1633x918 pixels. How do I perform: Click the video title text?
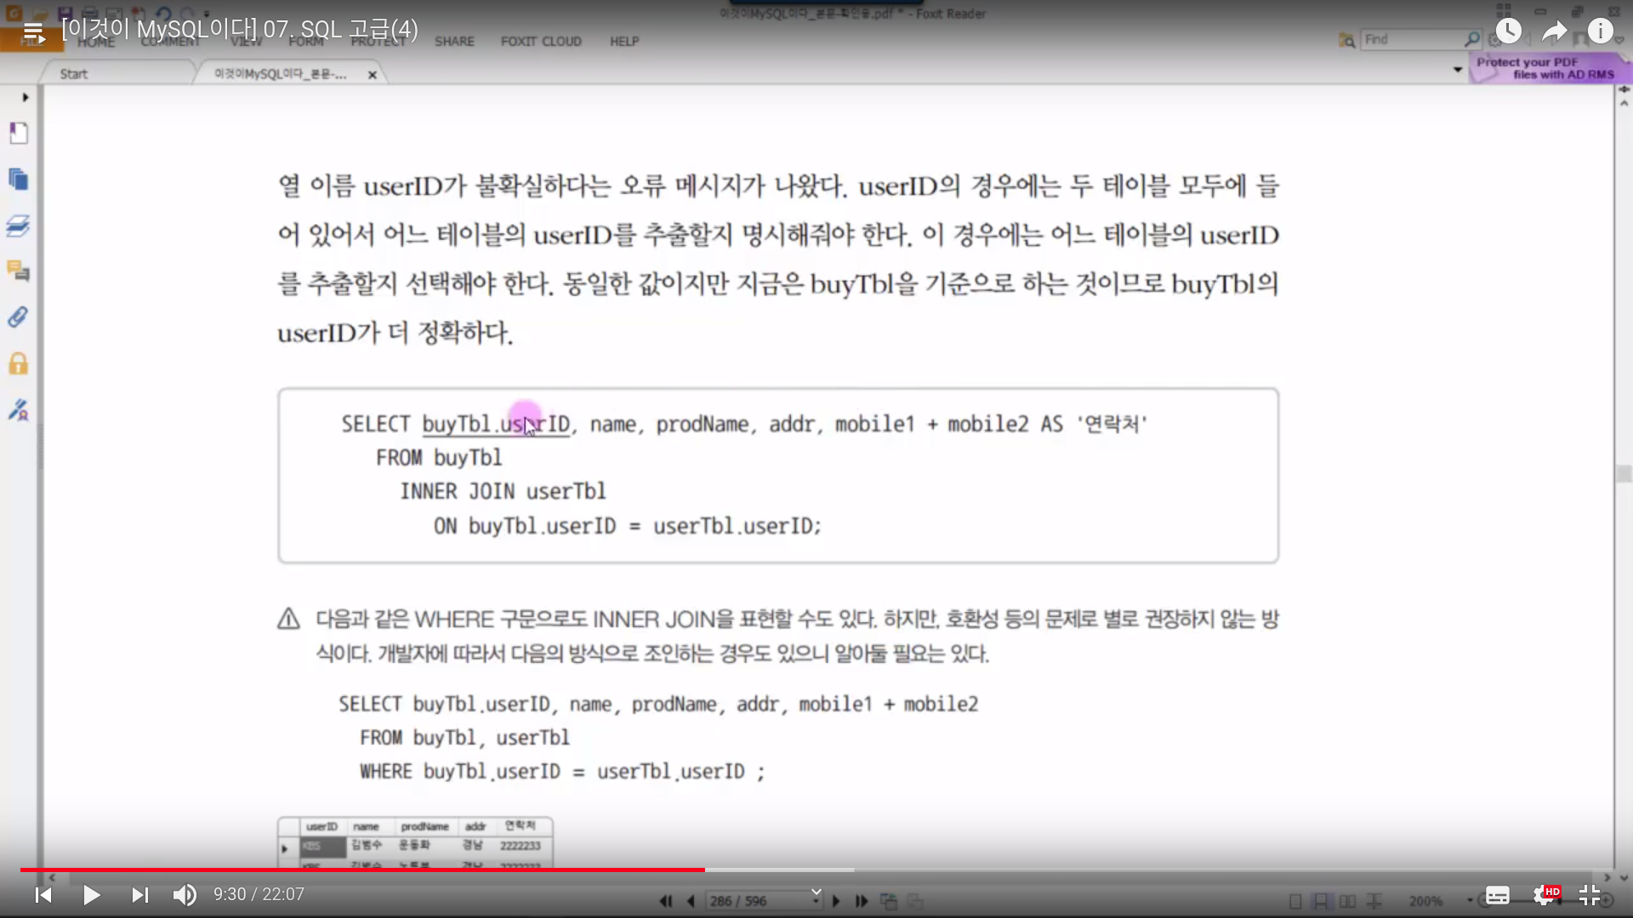(240, 30)
